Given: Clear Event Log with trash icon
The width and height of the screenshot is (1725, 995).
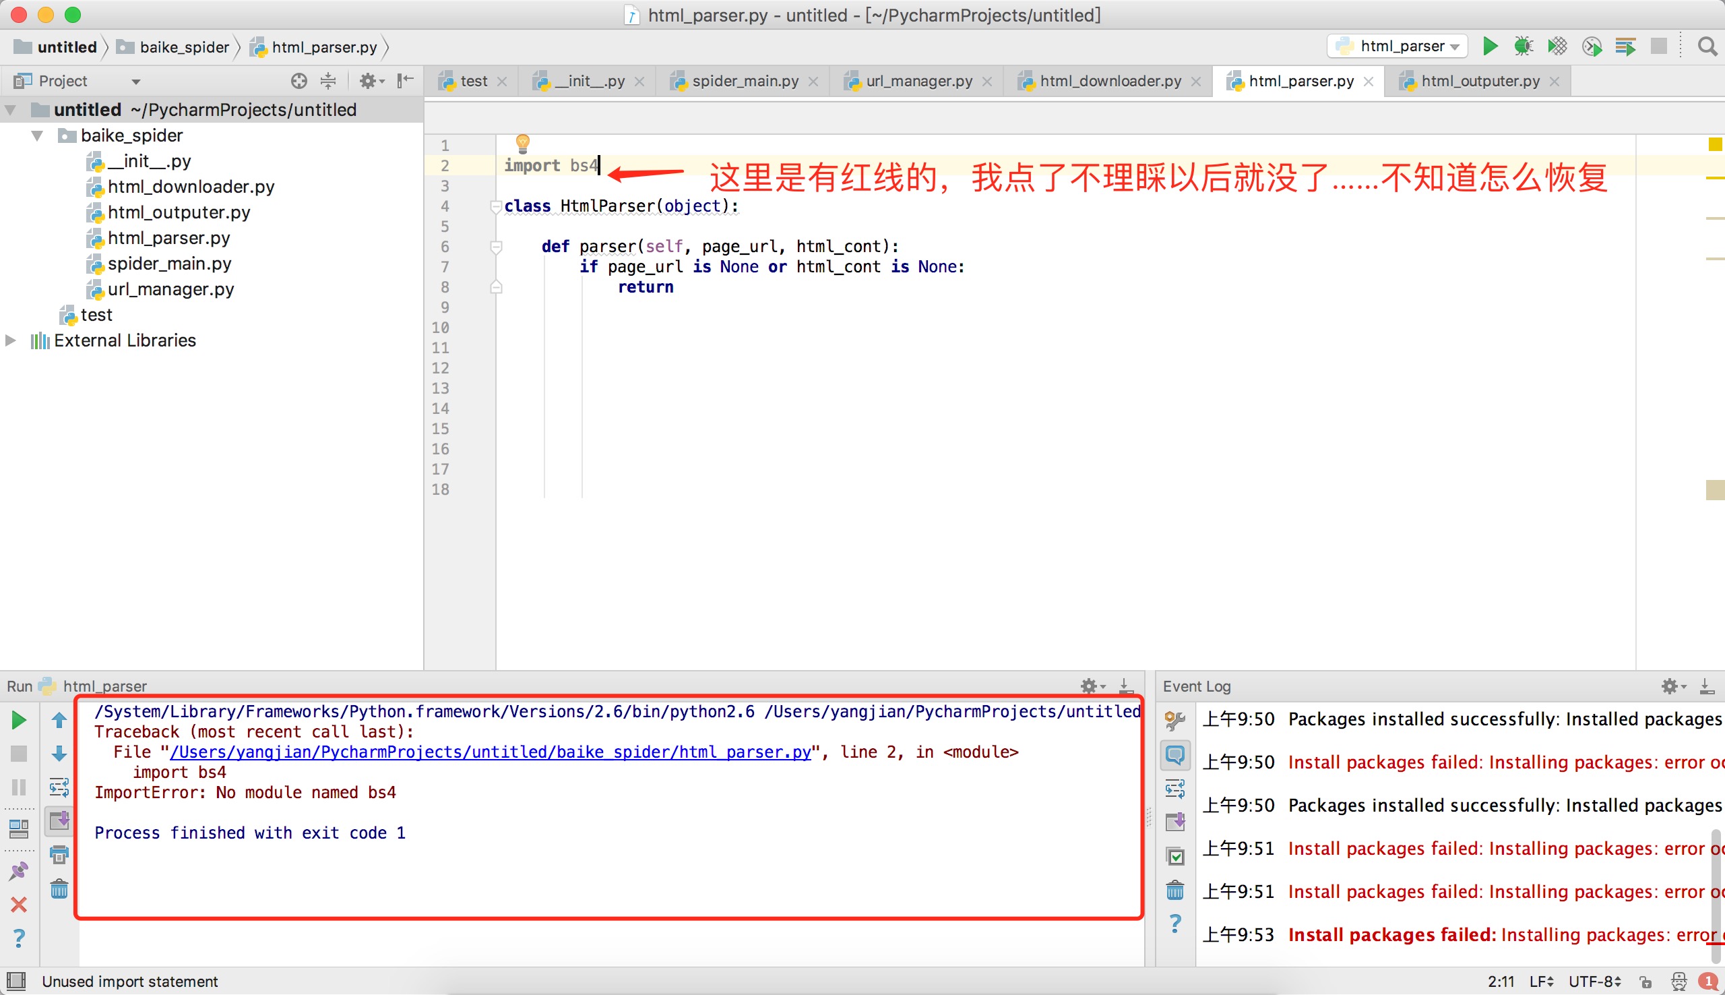Looking at the screenshot, I should [x=1174, y=890].
